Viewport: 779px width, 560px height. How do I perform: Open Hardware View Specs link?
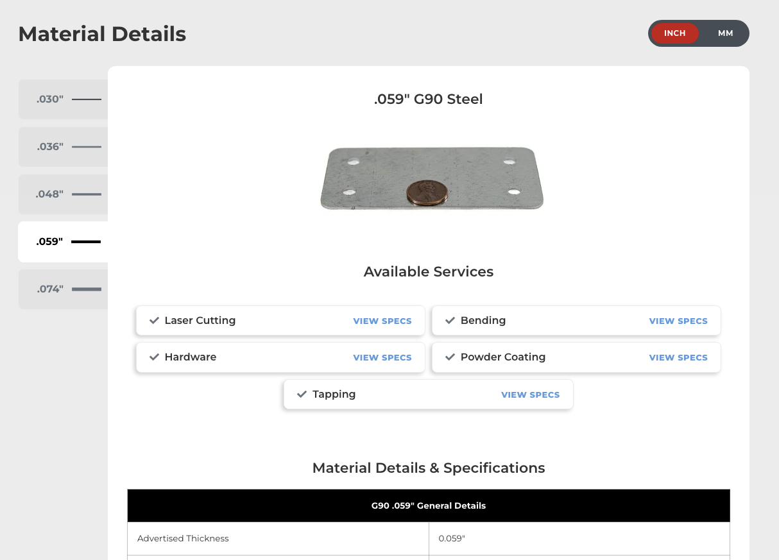(x=382, y=357)
